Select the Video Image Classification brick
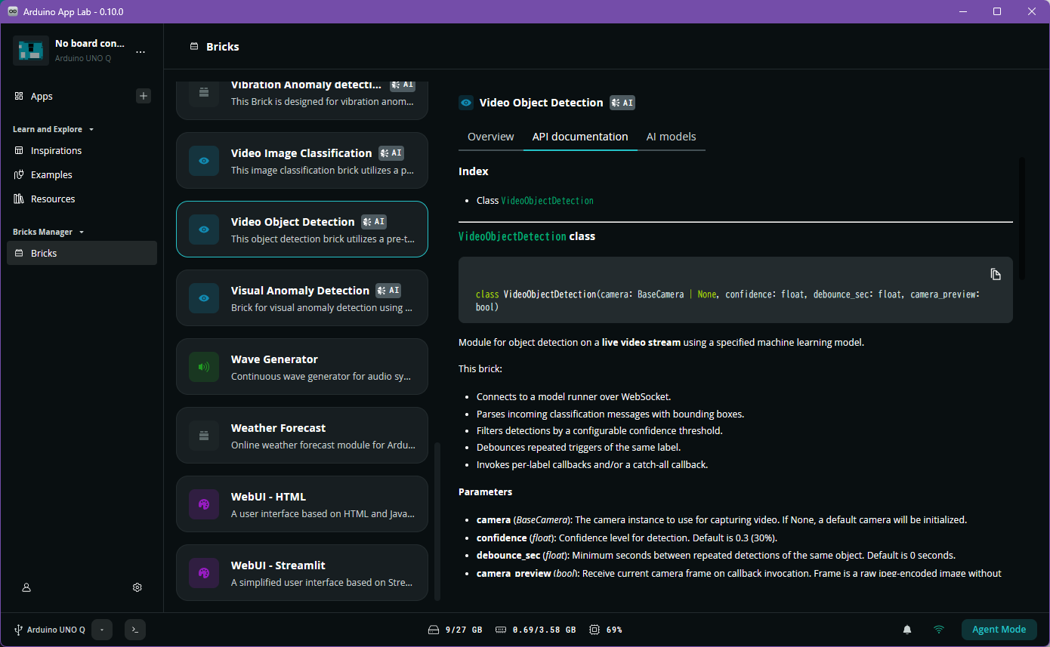Image resolution: width=1050 pixels, height=647 pixels. click(x=302, y=161)
